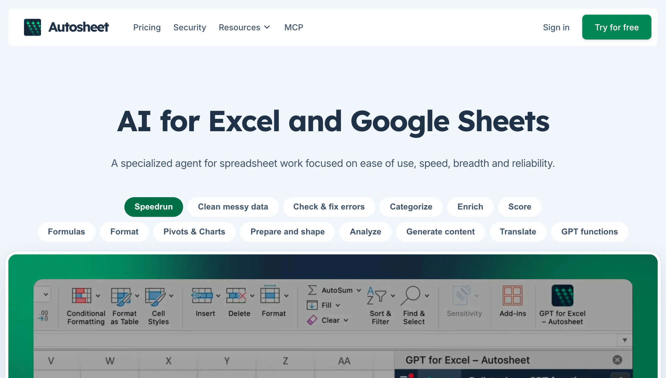Click the Try for free button
Viewport: 666px width, 378px height.
click(617, 27)
